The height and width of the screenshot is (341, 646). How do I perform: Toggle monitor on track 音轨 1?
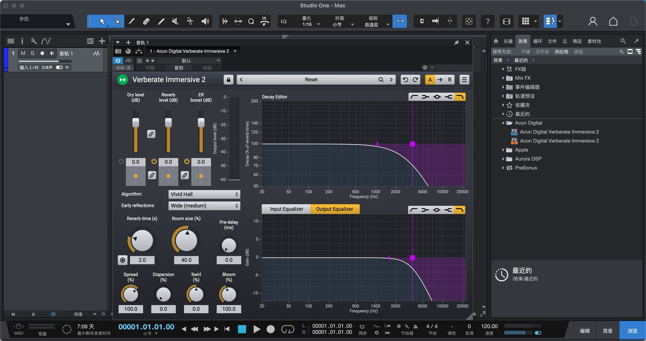tap(52, 53)
